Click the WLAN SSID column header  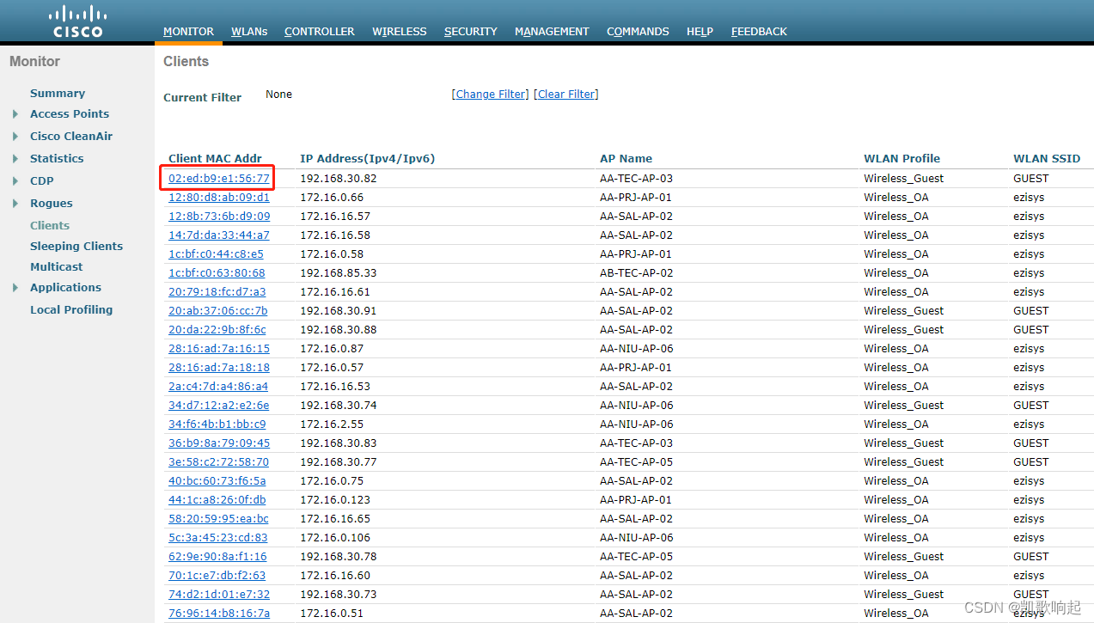1047,158
